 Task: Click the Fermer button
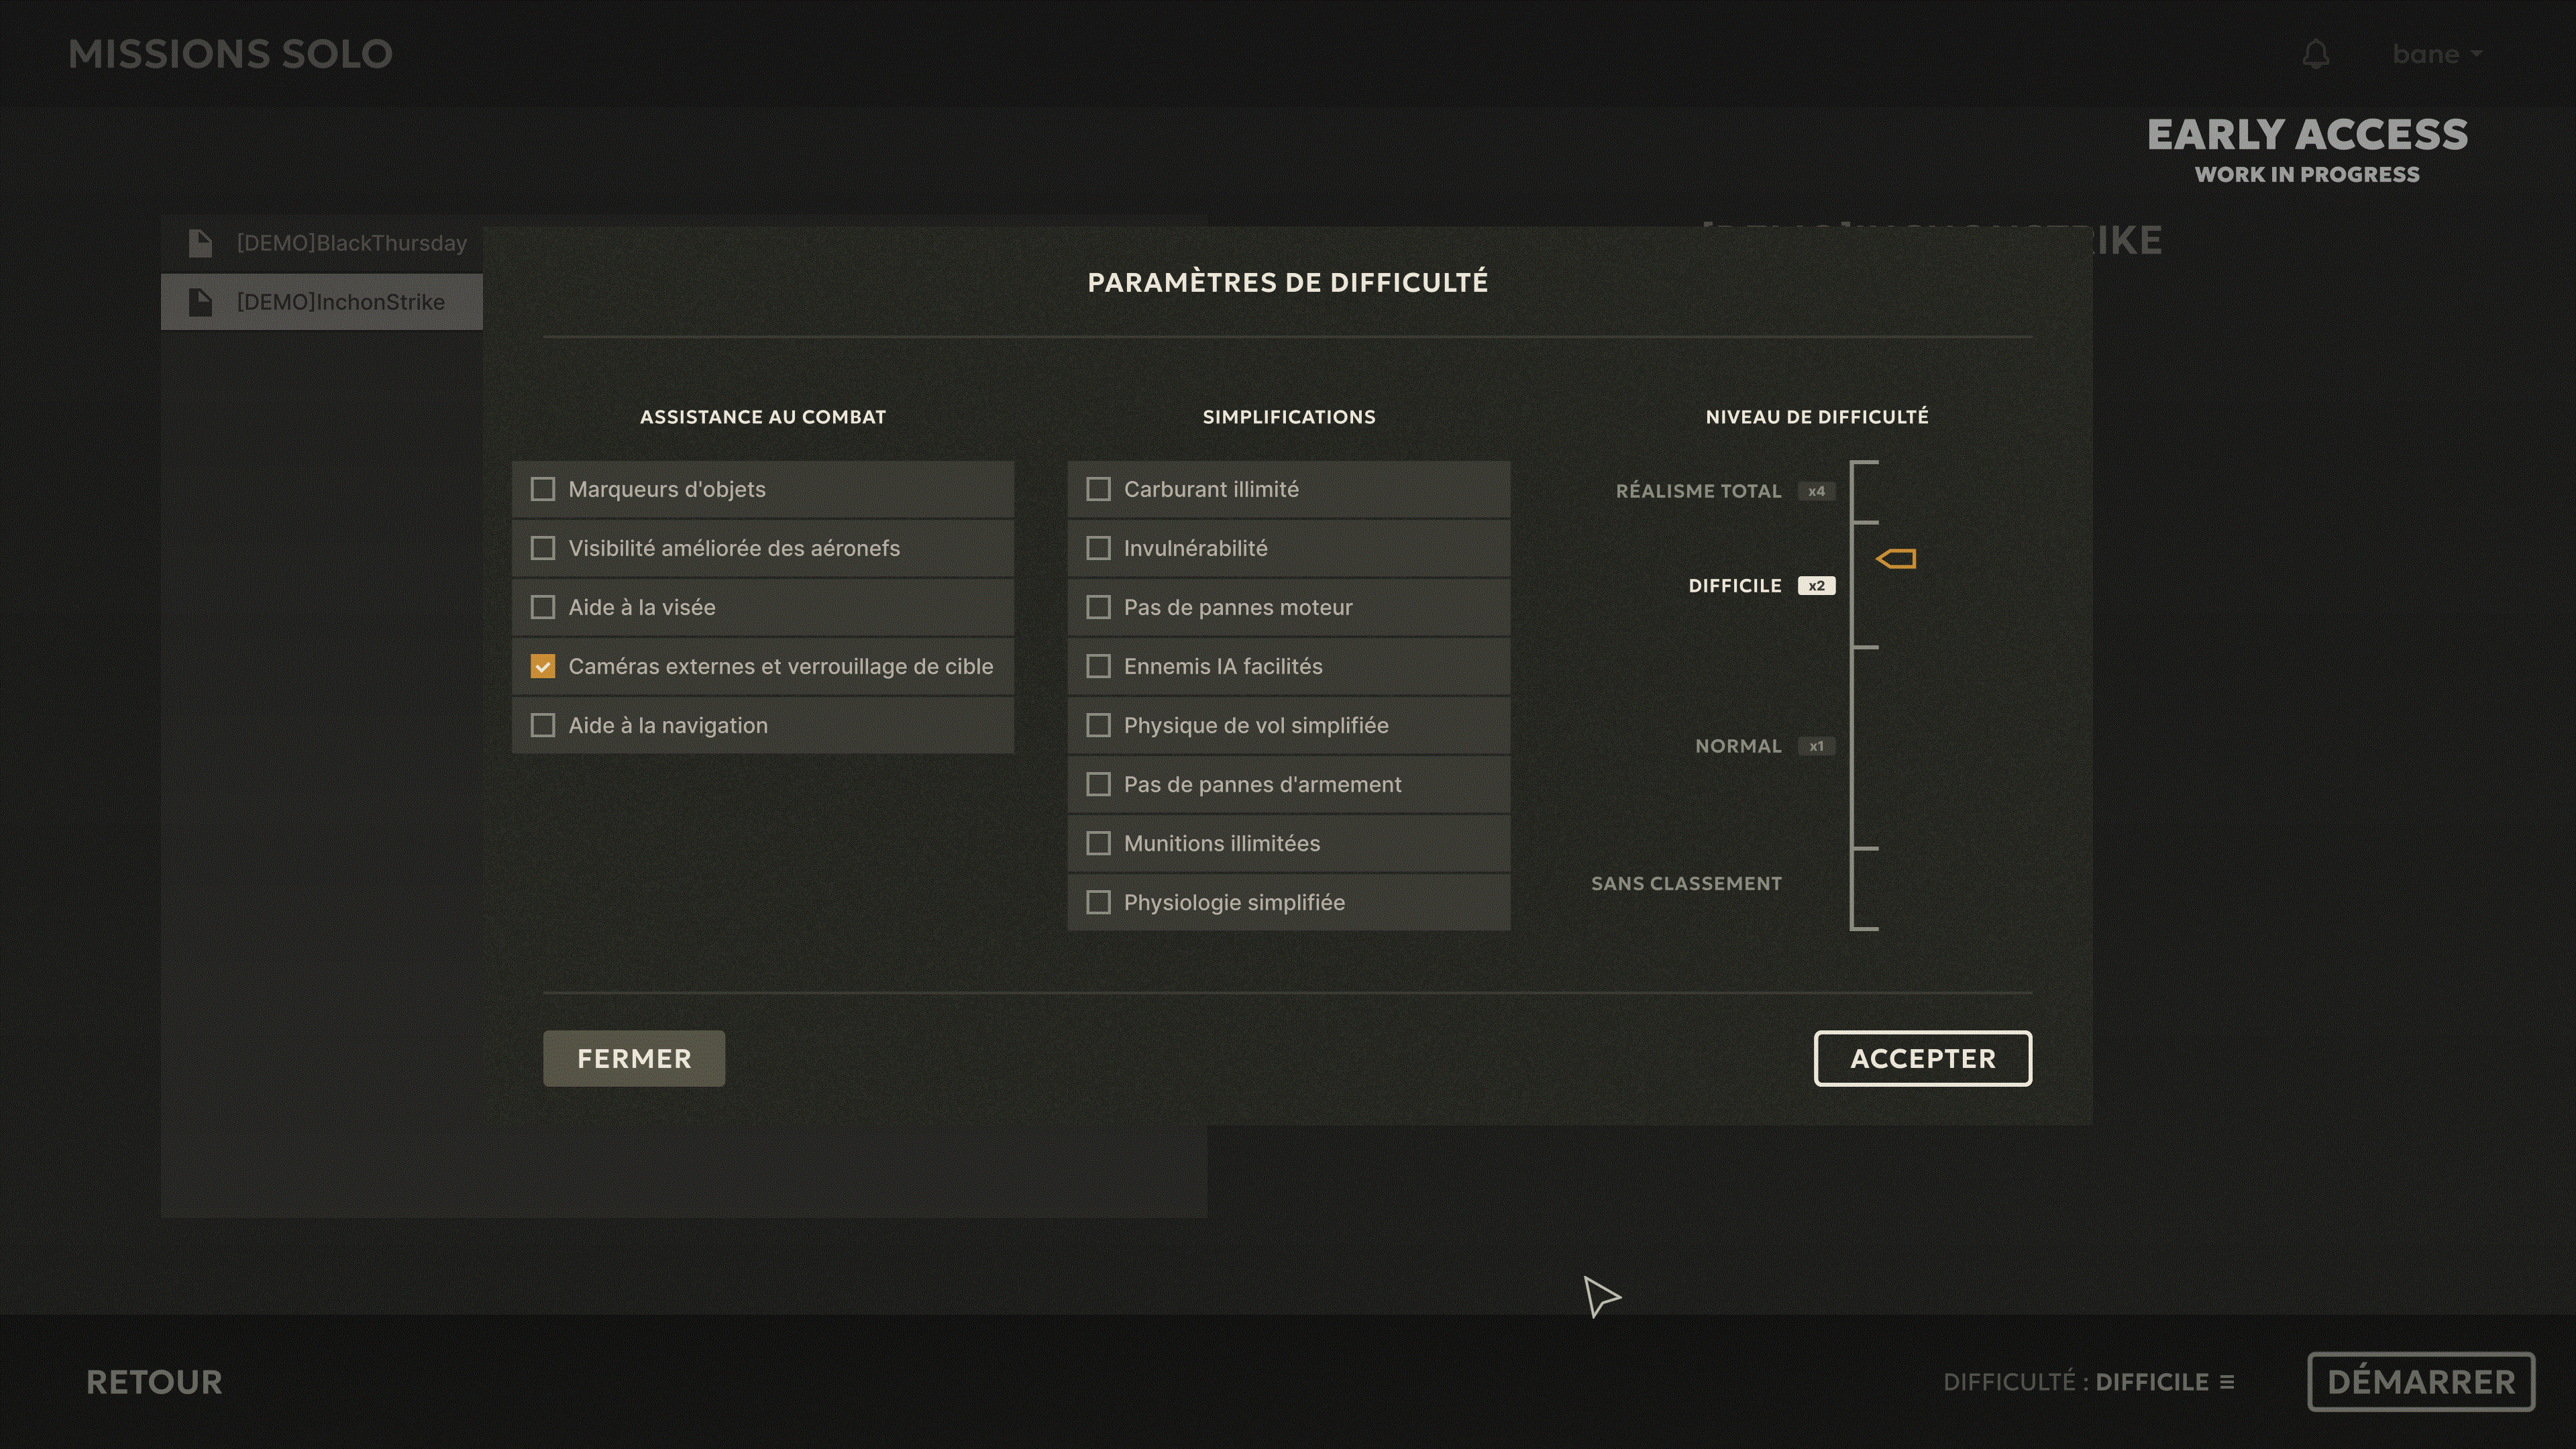(634, 1058)
